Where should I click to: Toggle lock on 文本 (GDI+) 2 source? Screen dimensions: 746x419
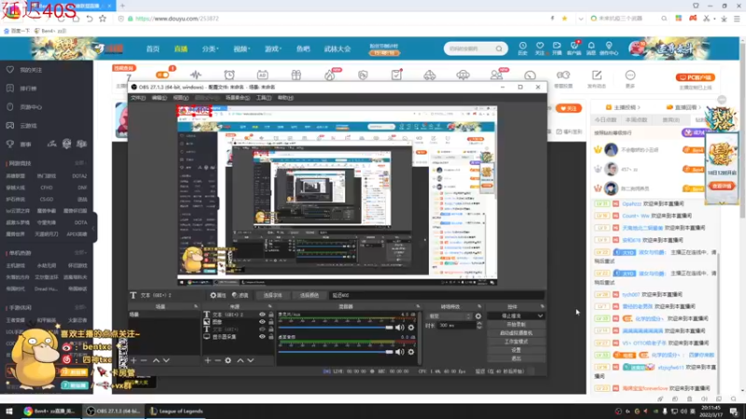(x=270, y=315)
